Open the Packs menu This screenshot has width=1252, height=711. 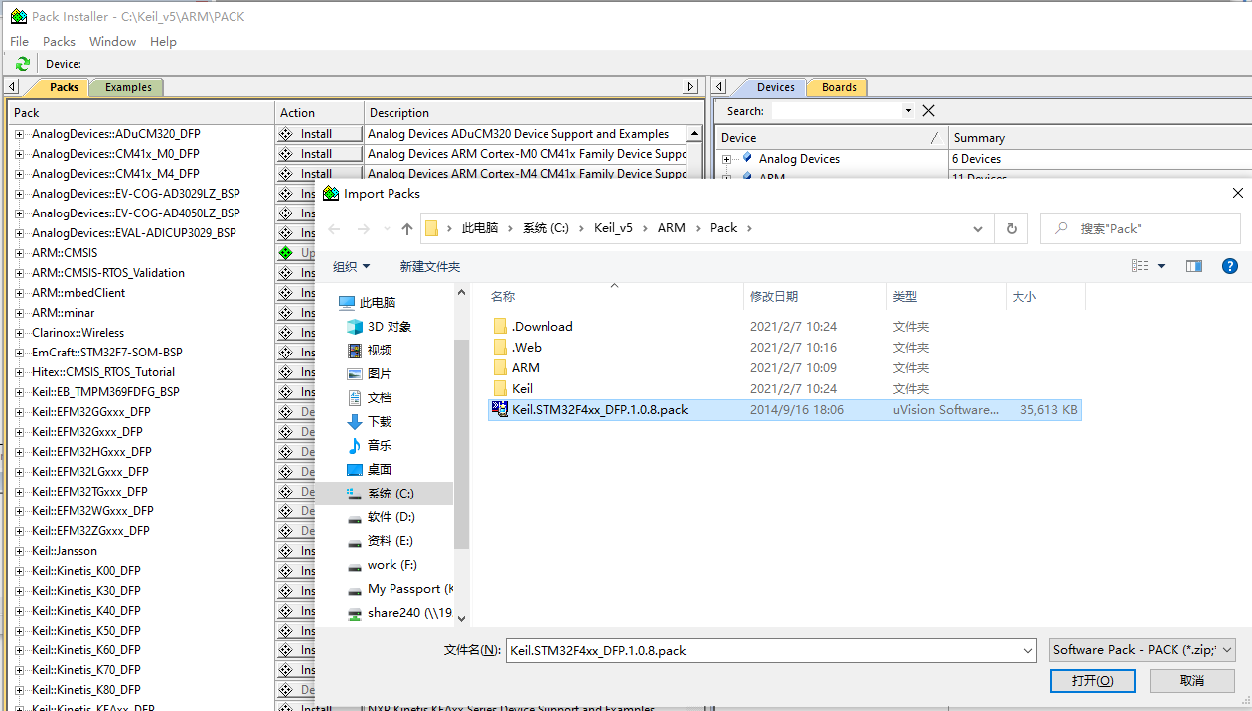point(59,41)
